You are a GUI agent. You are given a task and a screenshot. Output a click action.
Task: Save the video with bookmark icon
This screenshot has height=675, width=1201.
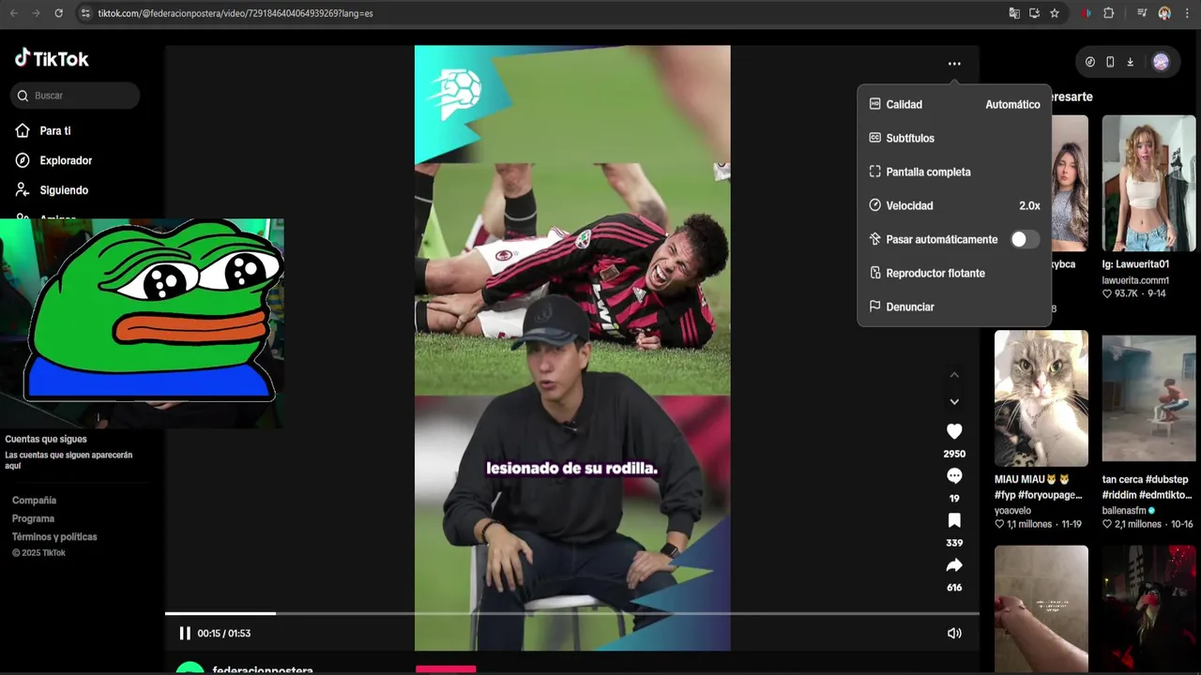pos(954,520)
